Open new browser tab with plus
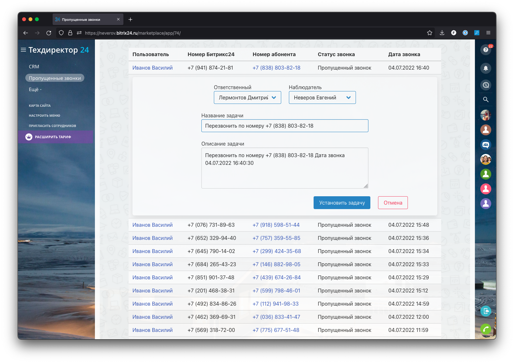This screenshot has width=514, height=363. [130, 20]
